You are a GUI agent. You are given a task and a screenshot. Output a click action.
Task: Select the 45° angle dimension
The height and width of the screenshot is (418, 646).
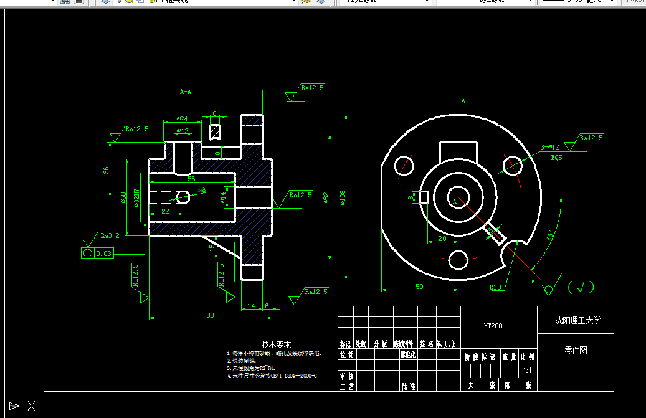click(551, 236)
